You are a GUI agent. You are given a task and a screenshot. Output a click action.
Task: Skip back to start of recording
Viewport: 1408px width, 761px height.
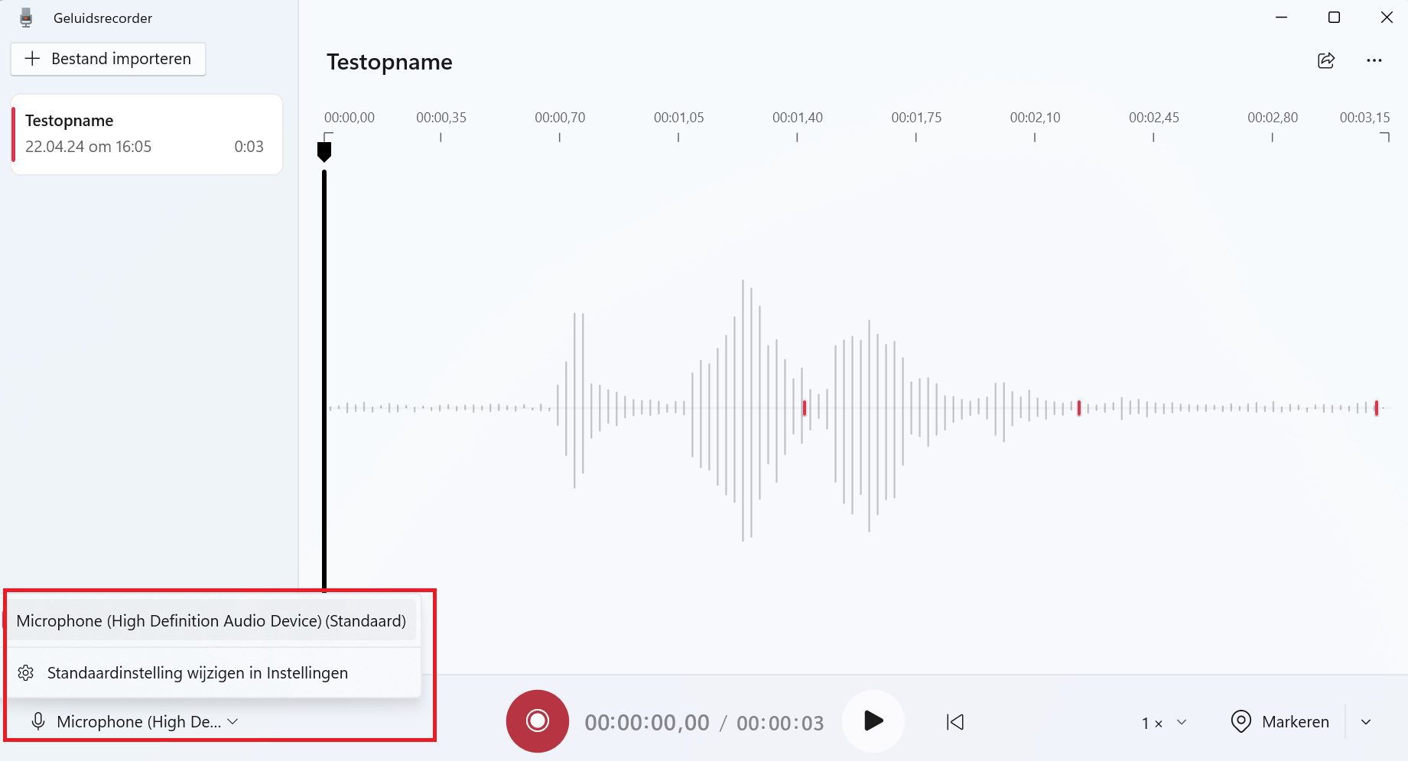point(954,722)
